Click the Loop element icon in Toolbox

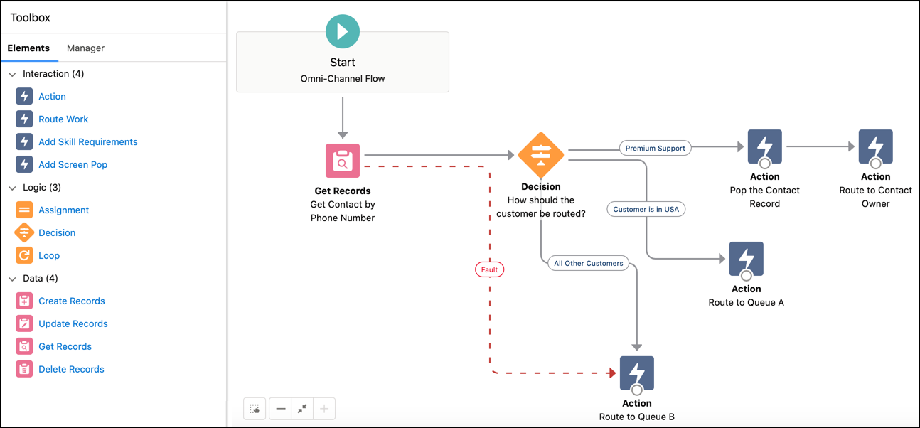(x=24, y=255)
